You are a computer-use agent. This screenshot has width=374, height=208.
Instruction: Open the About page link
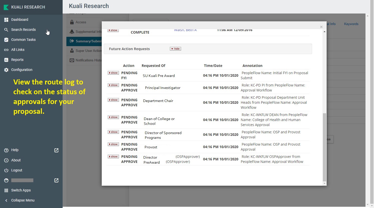(16, 160)
